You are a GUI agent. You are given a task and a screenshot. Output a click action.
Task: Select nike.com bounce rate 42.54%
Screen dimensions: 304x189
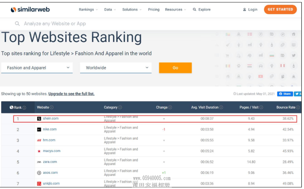pyautogui.click(x=288, y=129)
